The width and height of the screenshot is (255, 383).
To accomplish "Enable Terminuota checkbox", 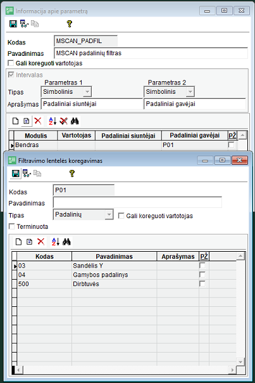I will (11, 226).
